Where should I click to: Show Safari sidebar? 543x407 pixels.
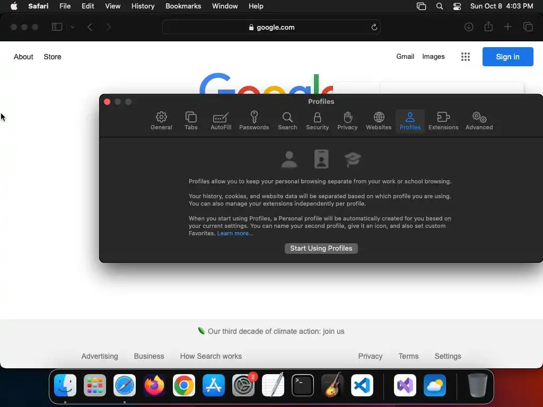(x=57, y=27)
